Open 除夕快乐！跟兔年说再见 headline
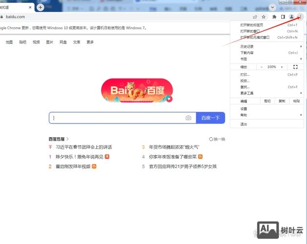Viewport: 307px width, 244px height. click(80, 157)
